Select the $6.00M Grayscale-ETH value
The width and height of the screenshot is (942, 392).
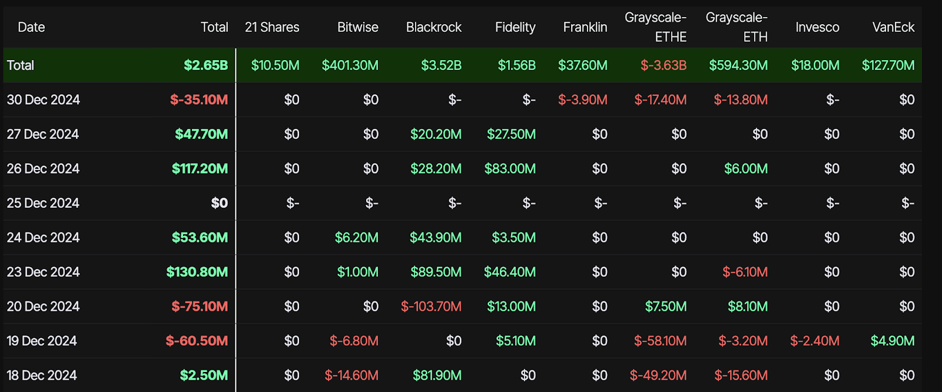[746, 168]
